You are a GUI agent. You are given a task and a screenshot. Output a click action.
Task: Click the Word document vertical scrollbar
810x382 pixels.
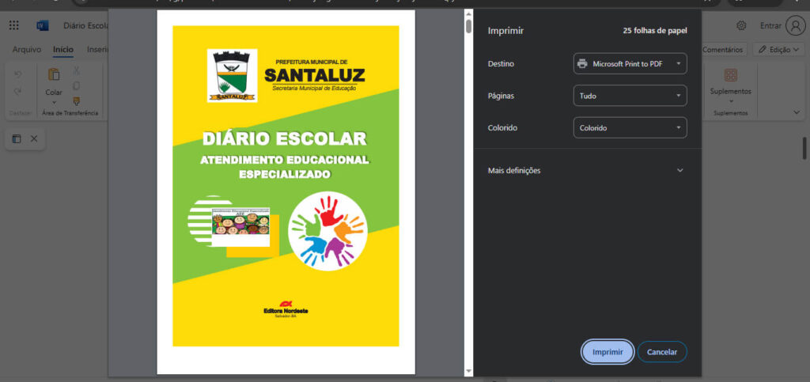pos(804,148)
